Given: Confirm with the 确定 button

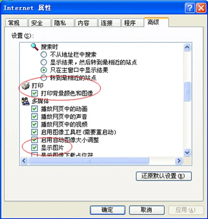Looking at the screenshot, I should coord(108,210).
